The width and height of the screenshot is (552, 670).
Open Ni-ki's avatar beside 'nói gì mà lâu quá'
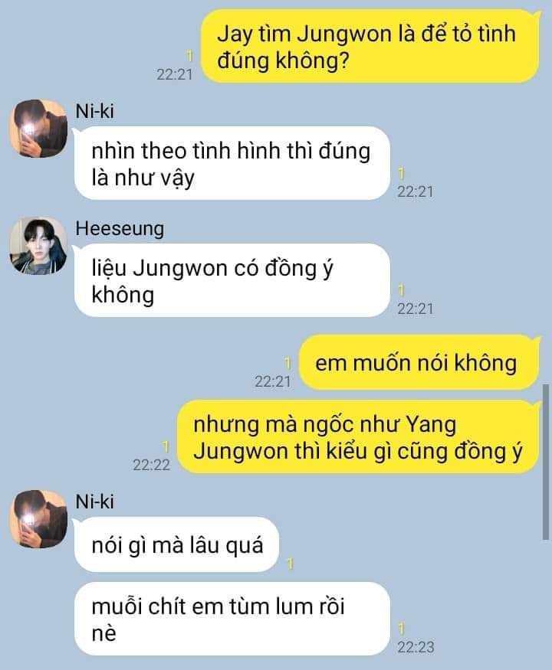pos(38,518)
